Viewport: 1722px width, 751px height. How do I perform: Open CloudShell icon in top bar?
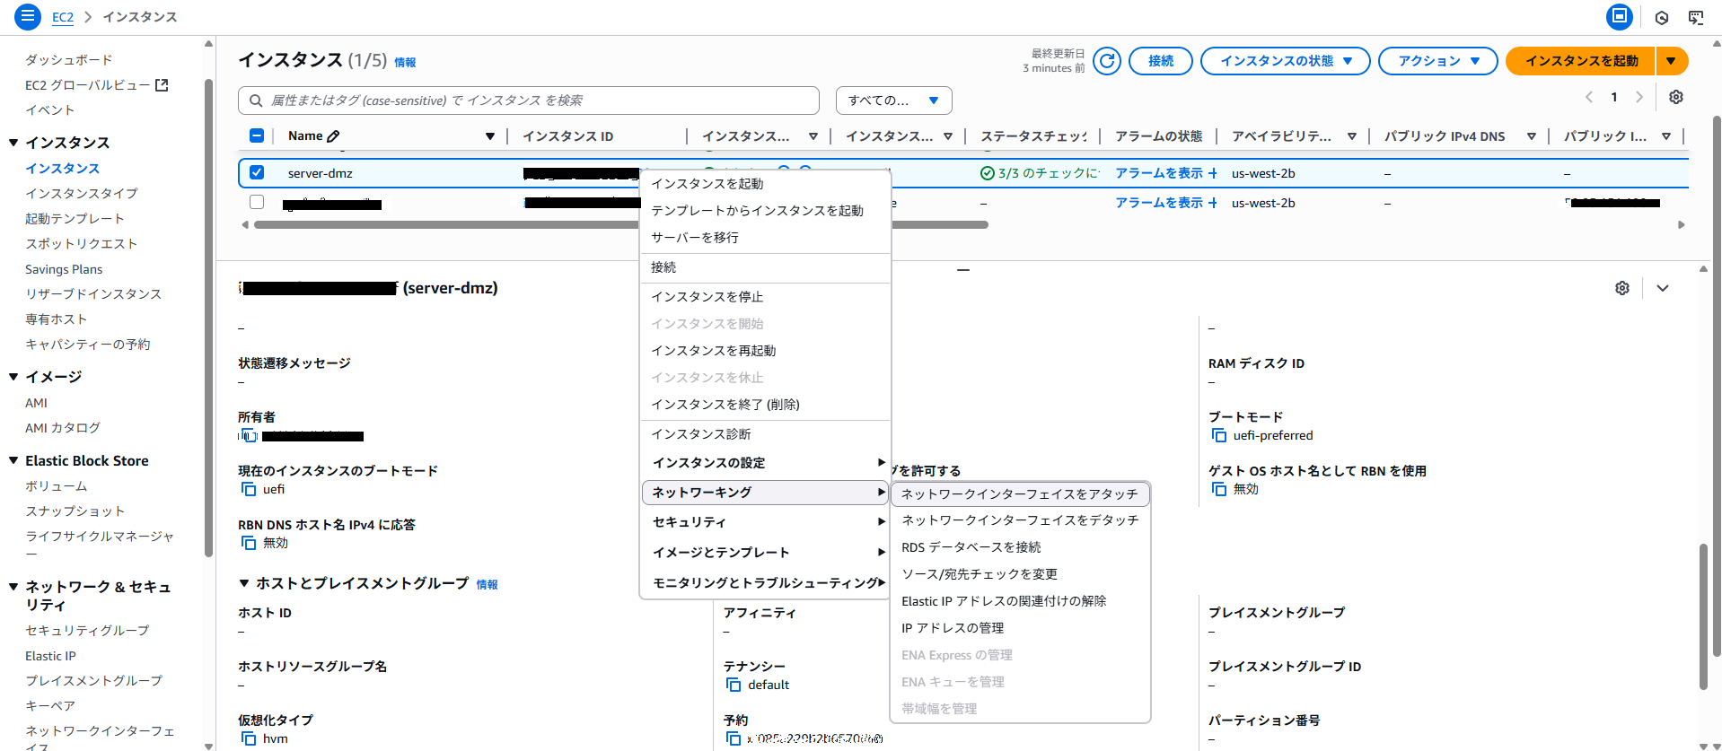click(x=1620, y=16)
